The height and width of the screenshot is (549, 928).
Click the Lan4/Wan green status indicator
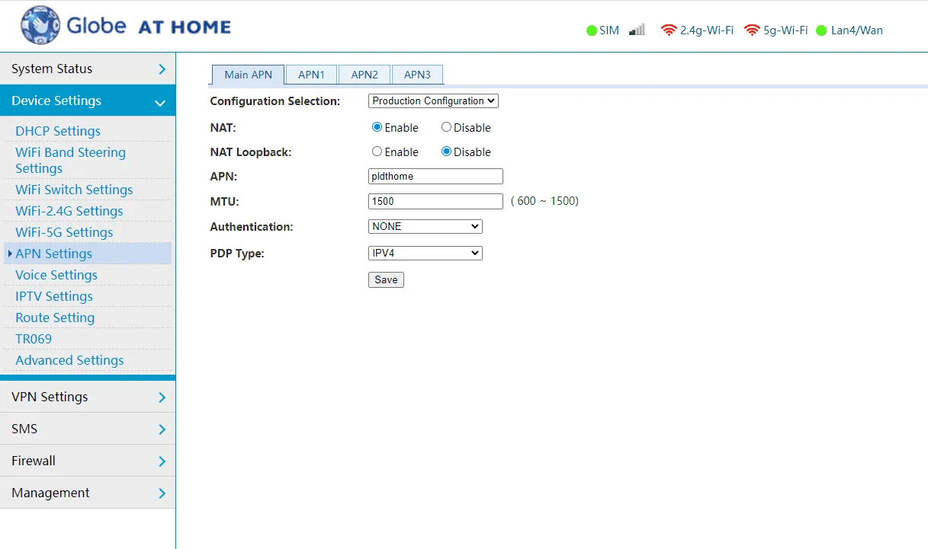[x=821, y=30]
